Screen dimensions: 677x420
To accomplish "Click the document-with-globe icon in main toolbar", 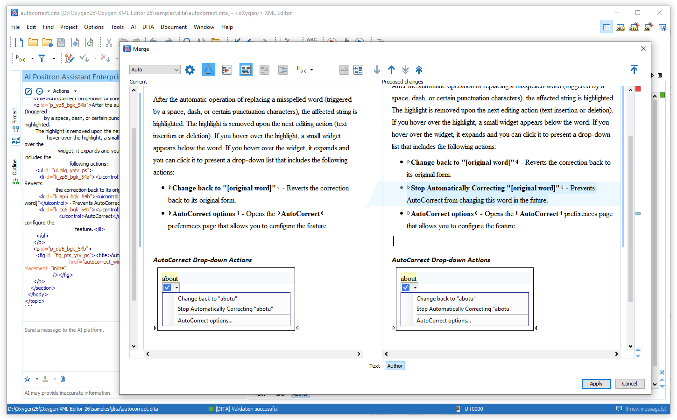I will point(75,42).
